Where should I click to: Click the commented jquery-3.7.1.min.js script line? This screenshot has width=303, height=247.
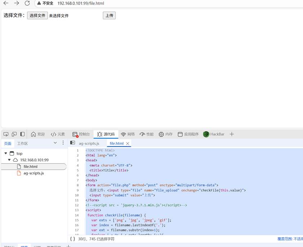pos(136,205)
